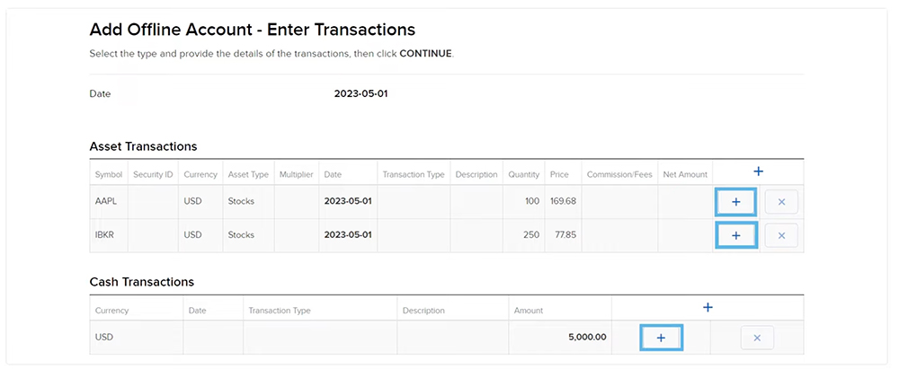
Task: Click IBKR symbol cell
Action: tap(106, 235)
